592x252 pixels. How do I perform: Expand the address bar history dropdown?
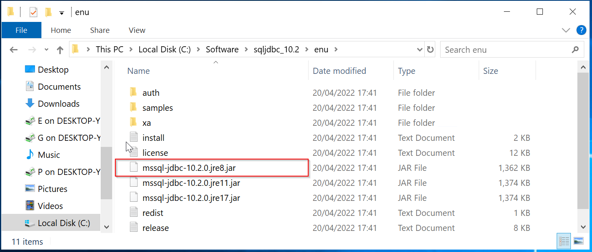pos(420,50)
